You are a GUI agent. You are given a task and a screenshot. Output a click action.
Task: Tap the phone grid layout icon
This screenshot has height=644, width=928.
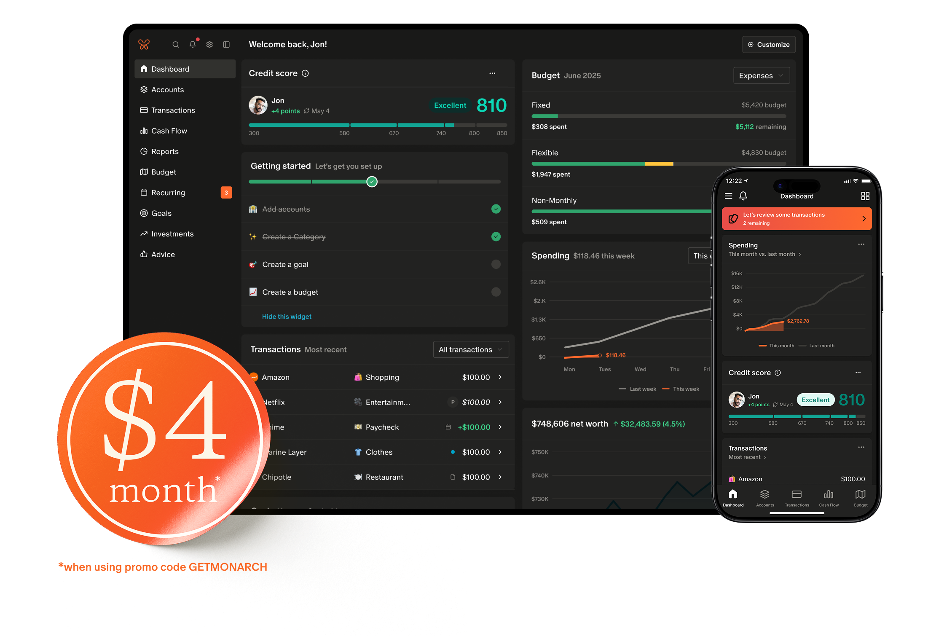click(x=865, y=196)
